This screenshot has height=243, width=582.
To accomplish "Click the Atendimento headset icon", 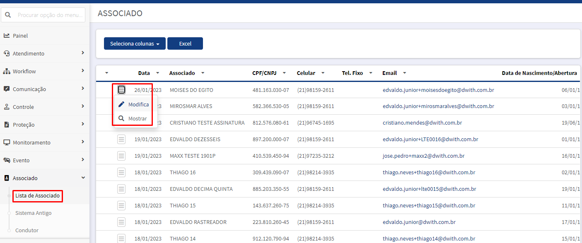I will pyautogui.click(x=7, y=53).
